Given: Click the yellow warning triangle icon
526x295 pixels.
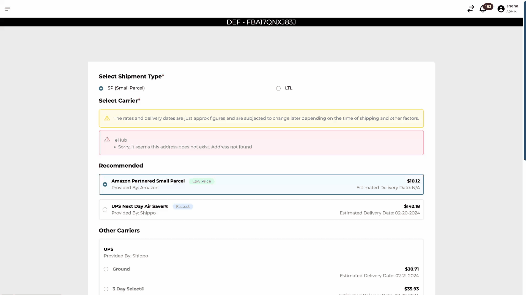Looking at the screenshot, I should point(107,118).
